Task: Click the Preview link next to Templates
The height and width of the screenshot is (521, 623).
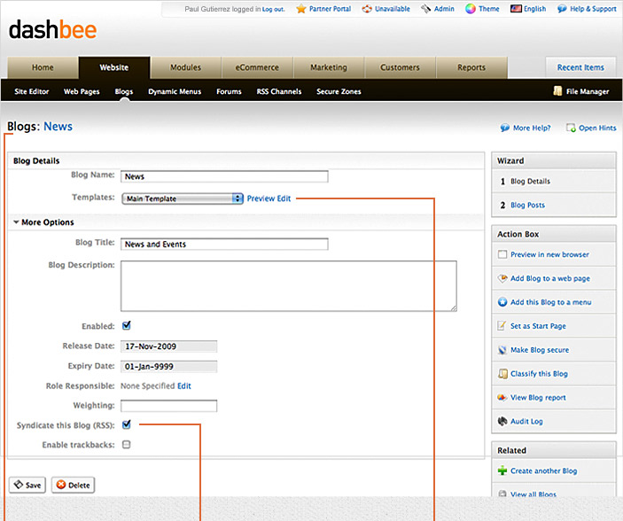Action: (261, 198)
